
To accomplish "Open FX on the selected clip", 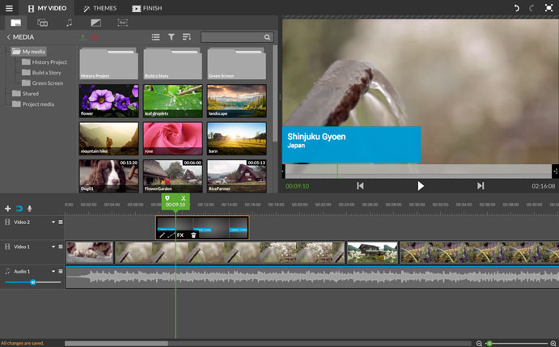I will click(180, 235).
